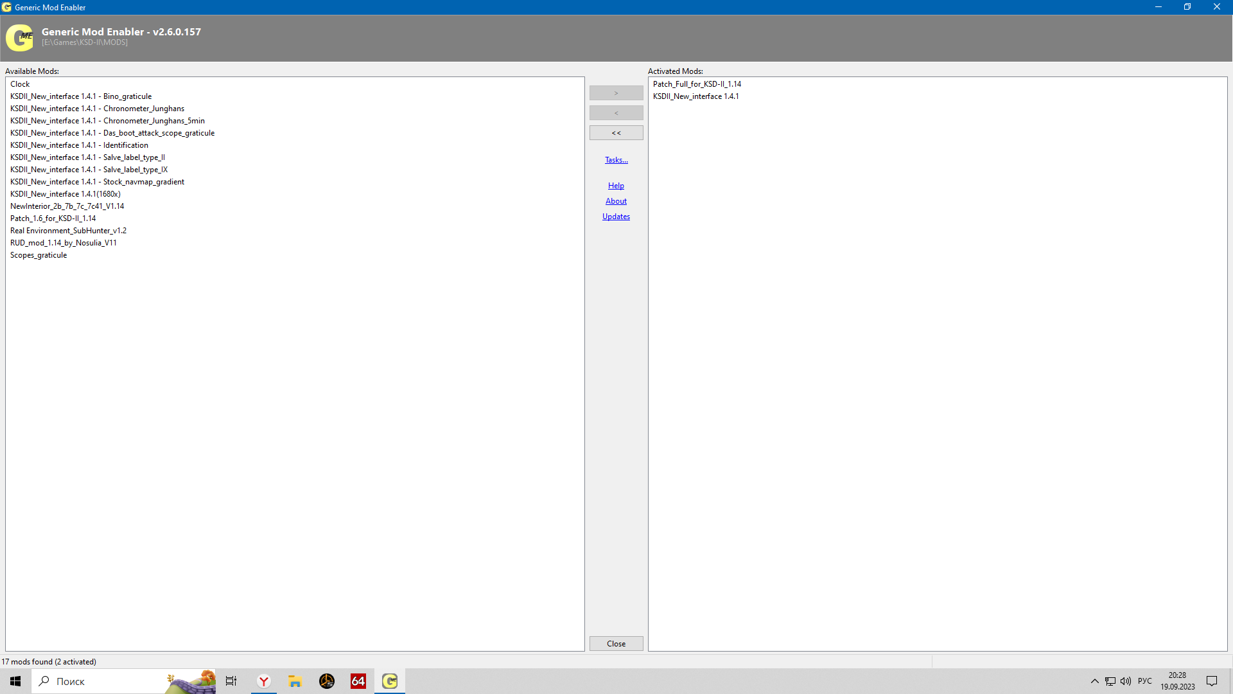Click the taskbar clock showing 20:28
This screenshot has width=1233, height=694.
[x=1177, y=681]
